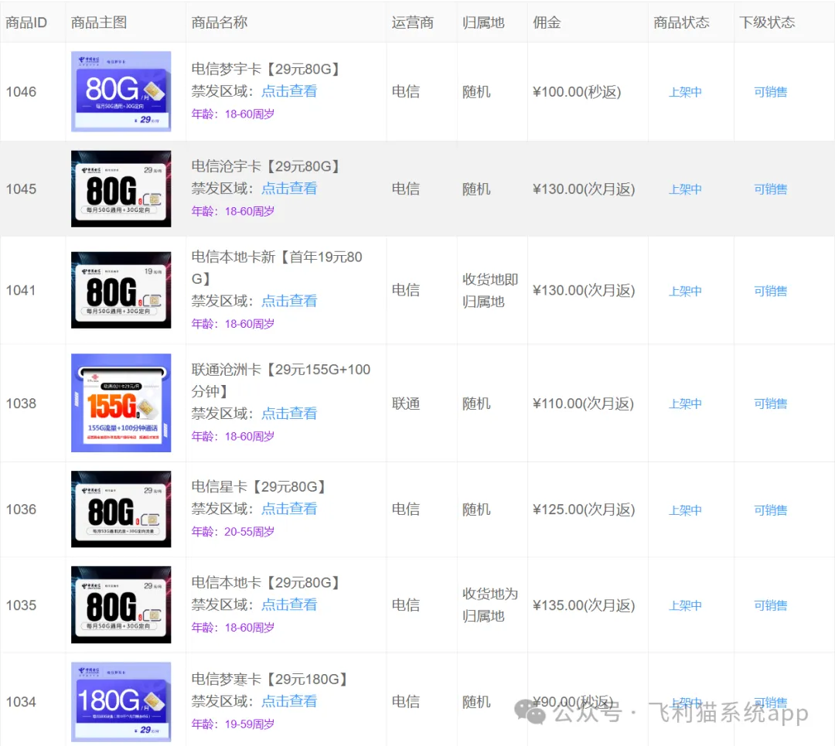Click 随机 region cell in row 1046
835x746 pixels.
[x=476, y=91]
